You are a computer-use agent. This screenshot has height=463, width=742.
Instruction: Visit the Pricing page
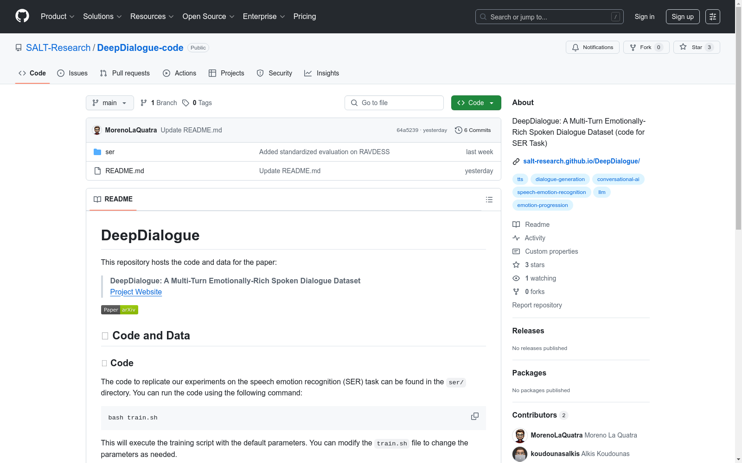coord(305,17)
